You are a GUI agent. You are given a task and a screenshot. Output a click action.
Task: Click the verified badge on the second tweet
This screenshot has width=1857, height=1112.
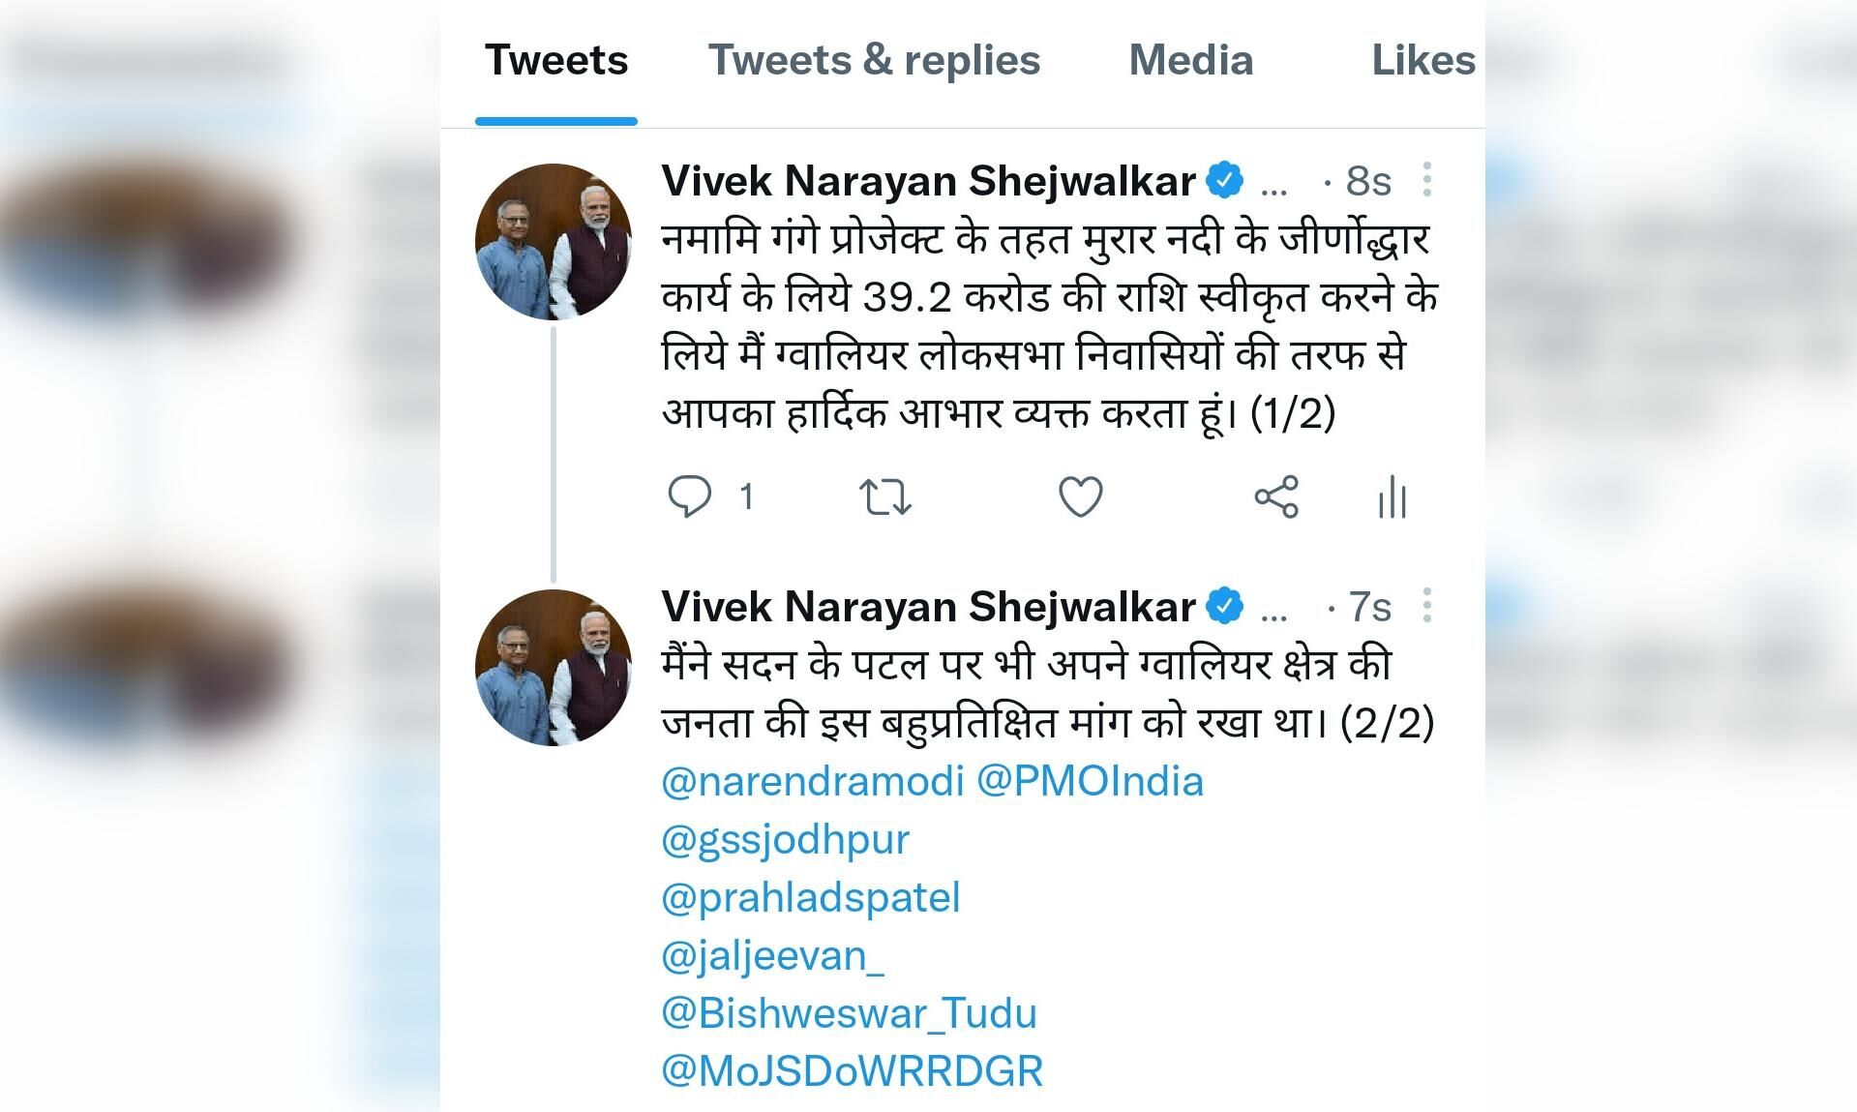coord(1225,607)
